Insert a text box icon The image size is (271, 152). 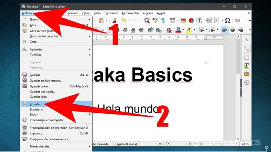coord(199,20)
